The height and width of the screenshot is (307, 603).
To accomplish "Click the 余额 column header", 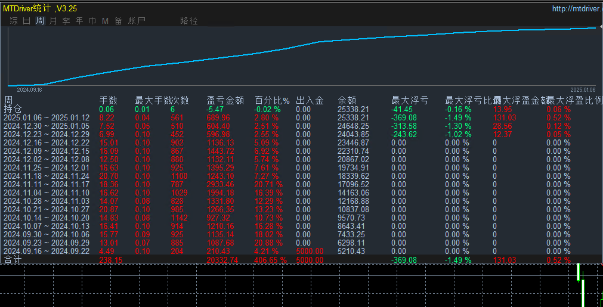I will coord(347,100).
